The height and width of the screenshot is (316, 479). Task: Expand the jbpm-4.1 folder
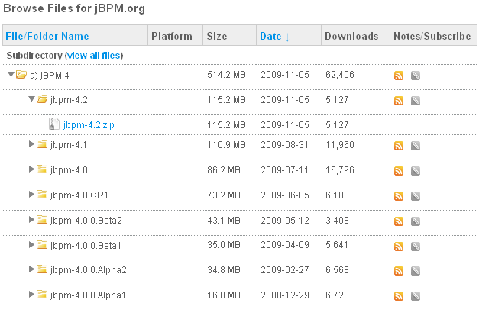[x=31, y=144]
